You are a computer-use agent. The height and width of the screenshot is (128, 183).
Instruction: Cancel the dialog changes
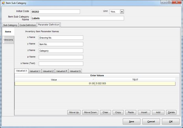coord(151,122)
